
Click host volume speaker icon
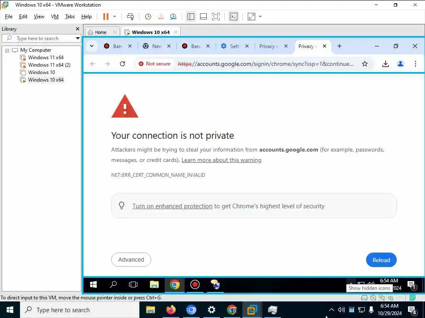[342, 310]
